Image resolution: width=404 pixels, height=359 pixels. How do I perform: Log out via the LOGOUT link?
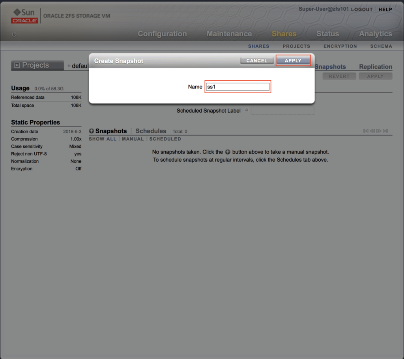coord(362,9)
